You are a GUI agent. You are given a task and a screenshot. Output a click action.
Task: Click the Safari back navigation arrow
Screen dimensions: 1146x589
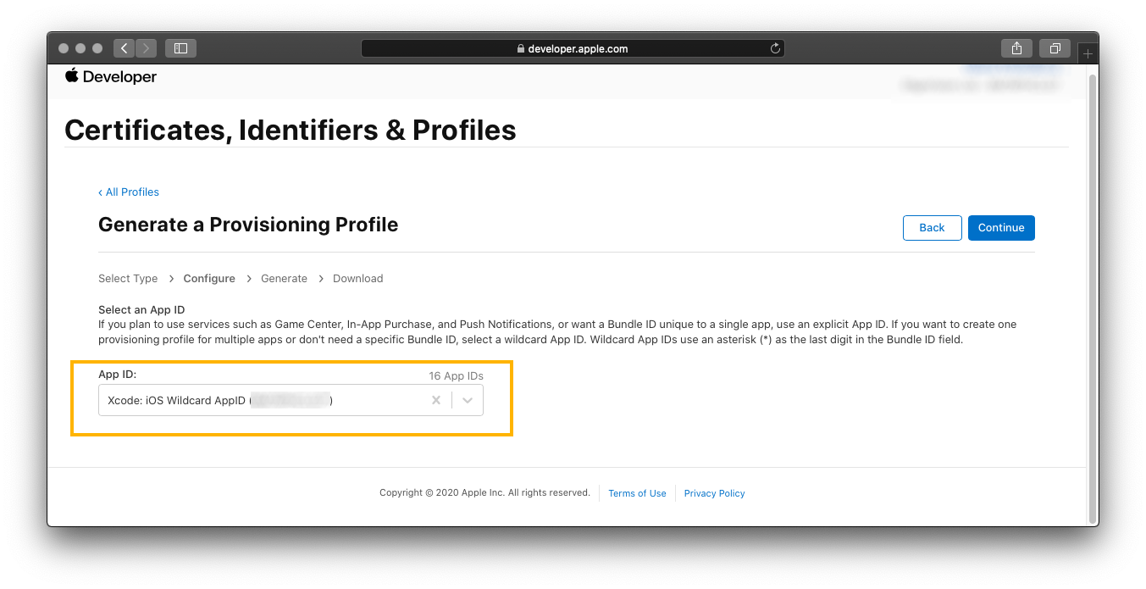pyautogui.click(x=125, y=48)
